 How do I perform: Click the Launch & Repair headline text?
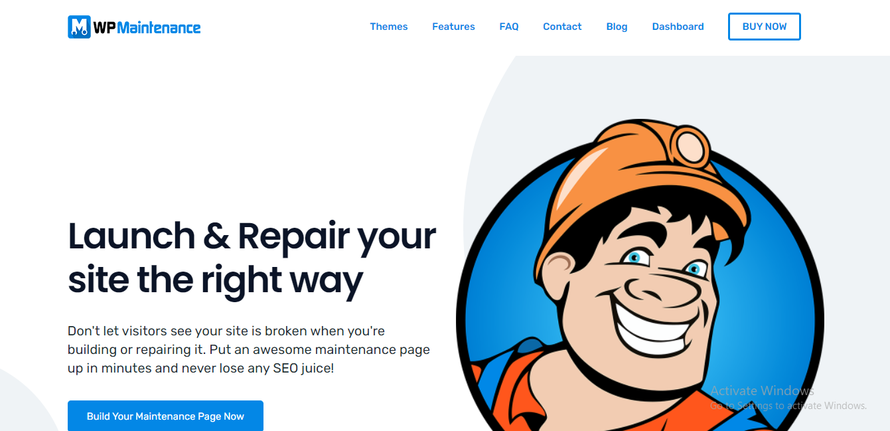click(x=252, y=258)
